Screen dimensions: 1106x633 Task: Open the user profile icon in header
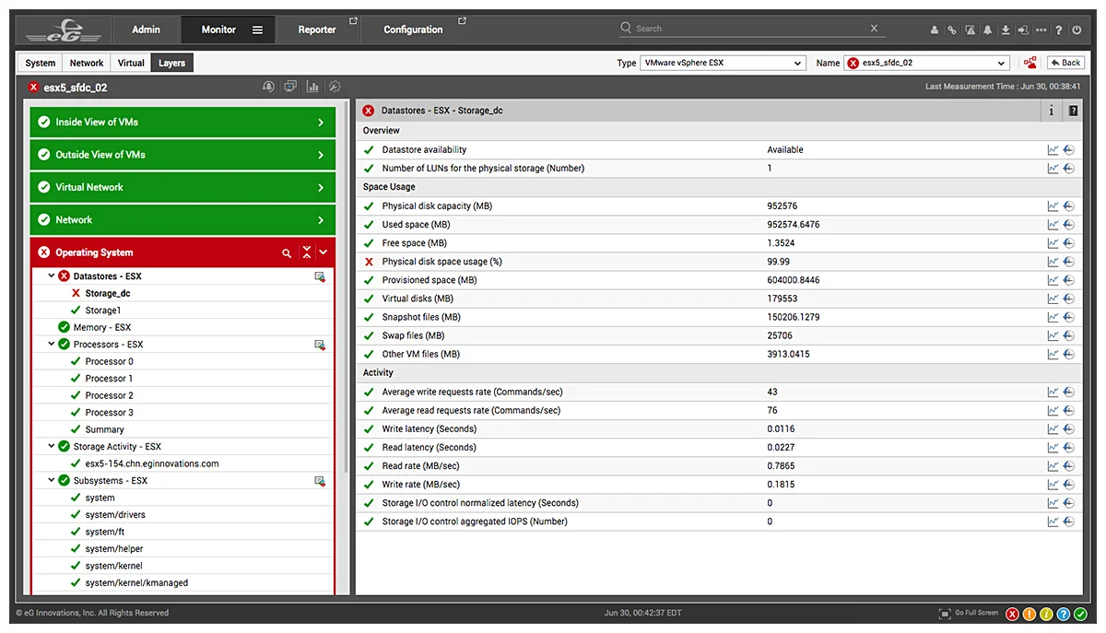(x=935, y=29)
